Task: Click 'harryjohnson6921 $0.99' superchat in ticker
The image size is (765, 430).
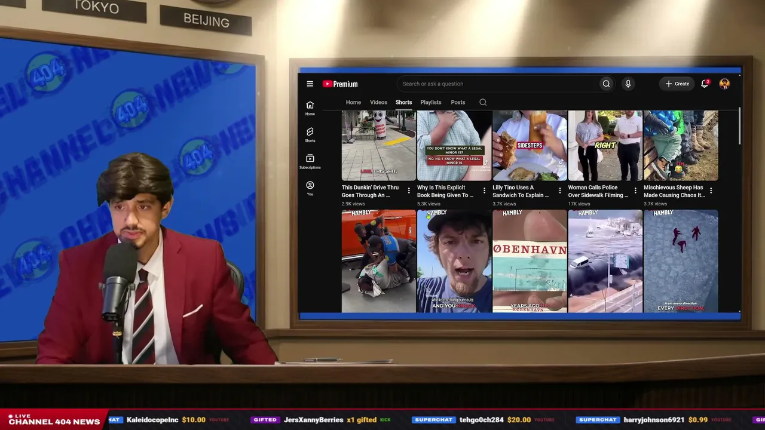Action: pos(665,420)
